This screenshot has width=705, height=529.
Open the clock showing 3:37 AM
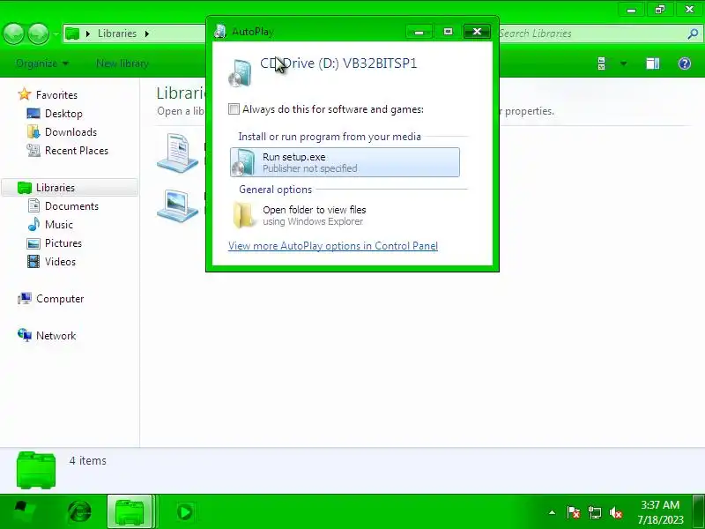point(660,512)
